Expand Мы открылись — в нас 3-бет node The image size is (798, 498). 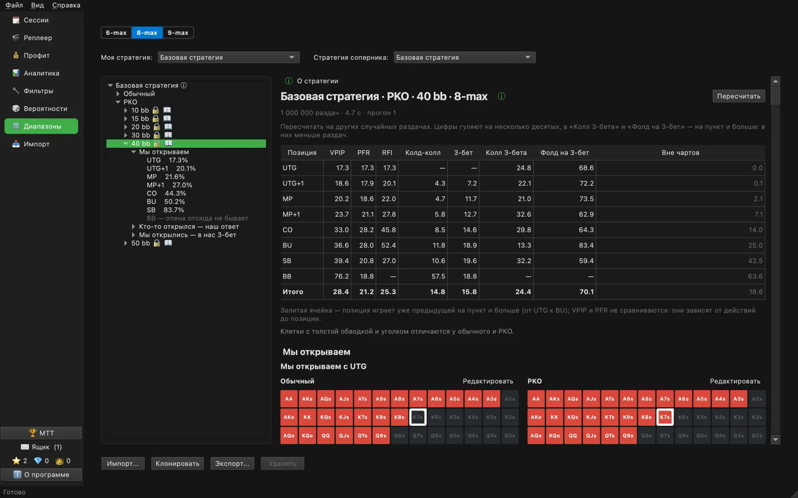pos(133,235)
